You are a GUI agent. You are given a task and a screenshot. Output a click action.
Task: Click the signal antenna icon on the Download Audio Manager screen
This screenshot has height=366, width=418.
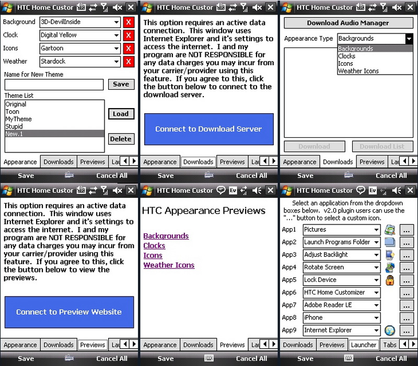coord(384,7)
